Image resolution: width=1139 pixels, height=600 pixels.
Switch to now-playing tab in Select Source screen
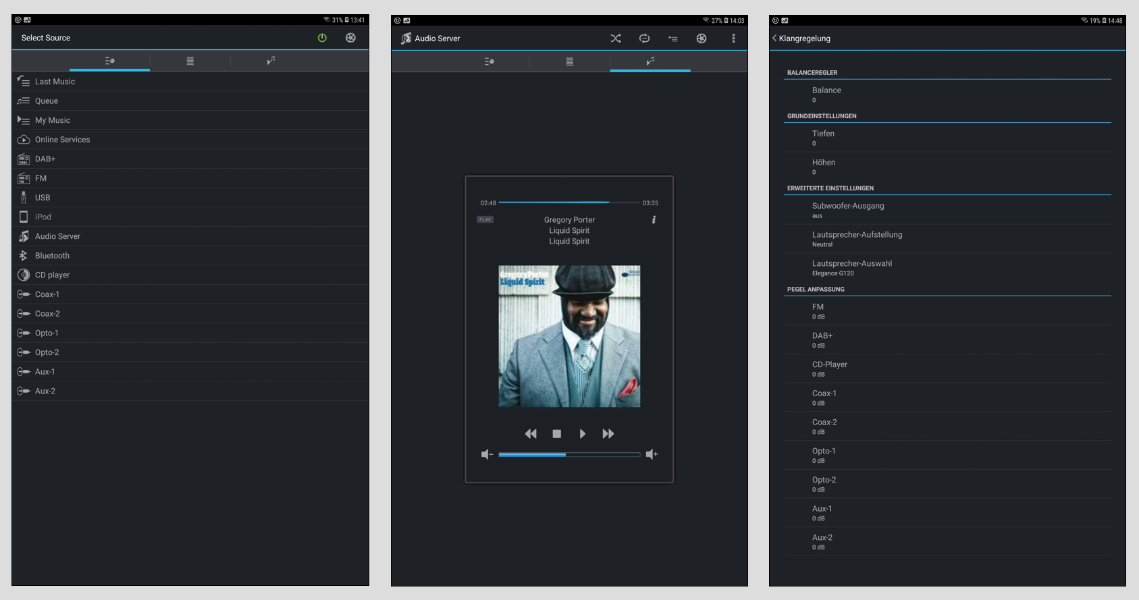pyautogui.click(x=271, y=61)
